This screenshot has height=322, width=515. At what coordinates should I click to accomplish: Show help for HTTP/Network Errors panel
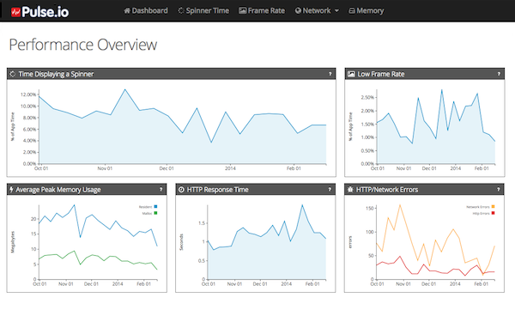tap(498, 190)
